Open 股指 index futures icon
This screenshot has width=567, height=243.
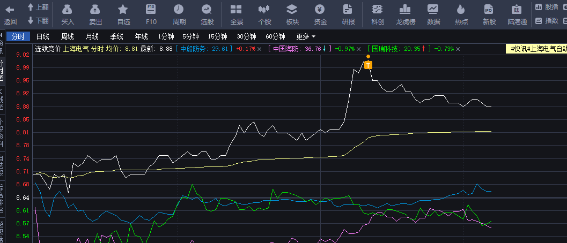tap(539, 6)
